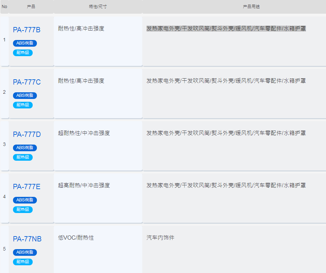Click ABS树脂 tag under PA-777C
The height and width of the screenshot is (273, 326).
(x=25, y=95)
